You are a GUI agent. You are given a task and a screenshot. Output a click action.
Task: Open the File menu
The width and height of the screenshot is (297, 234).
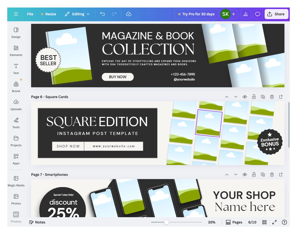click(x=30, y=14)
